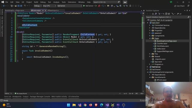Expand the Connected Services node
This screenshot has width=192, height=108.
click(x=149, y=25)
